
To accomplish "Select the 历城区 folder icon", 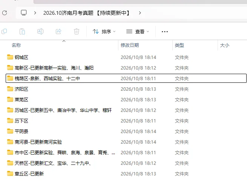I will [10, 110].
